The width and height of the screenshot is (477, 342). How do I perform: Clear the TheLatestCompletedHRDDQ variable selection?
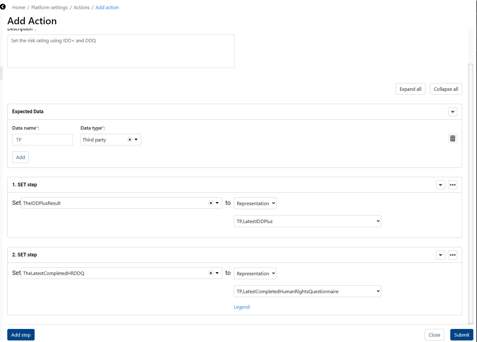pyautogui.click(x=211, y=273)
